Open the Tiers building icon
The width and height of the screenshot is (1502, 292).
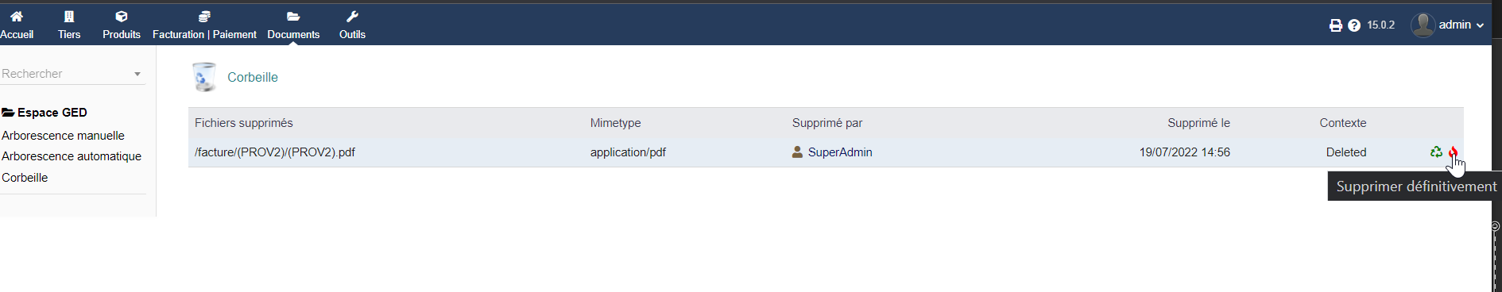(69, 17)
